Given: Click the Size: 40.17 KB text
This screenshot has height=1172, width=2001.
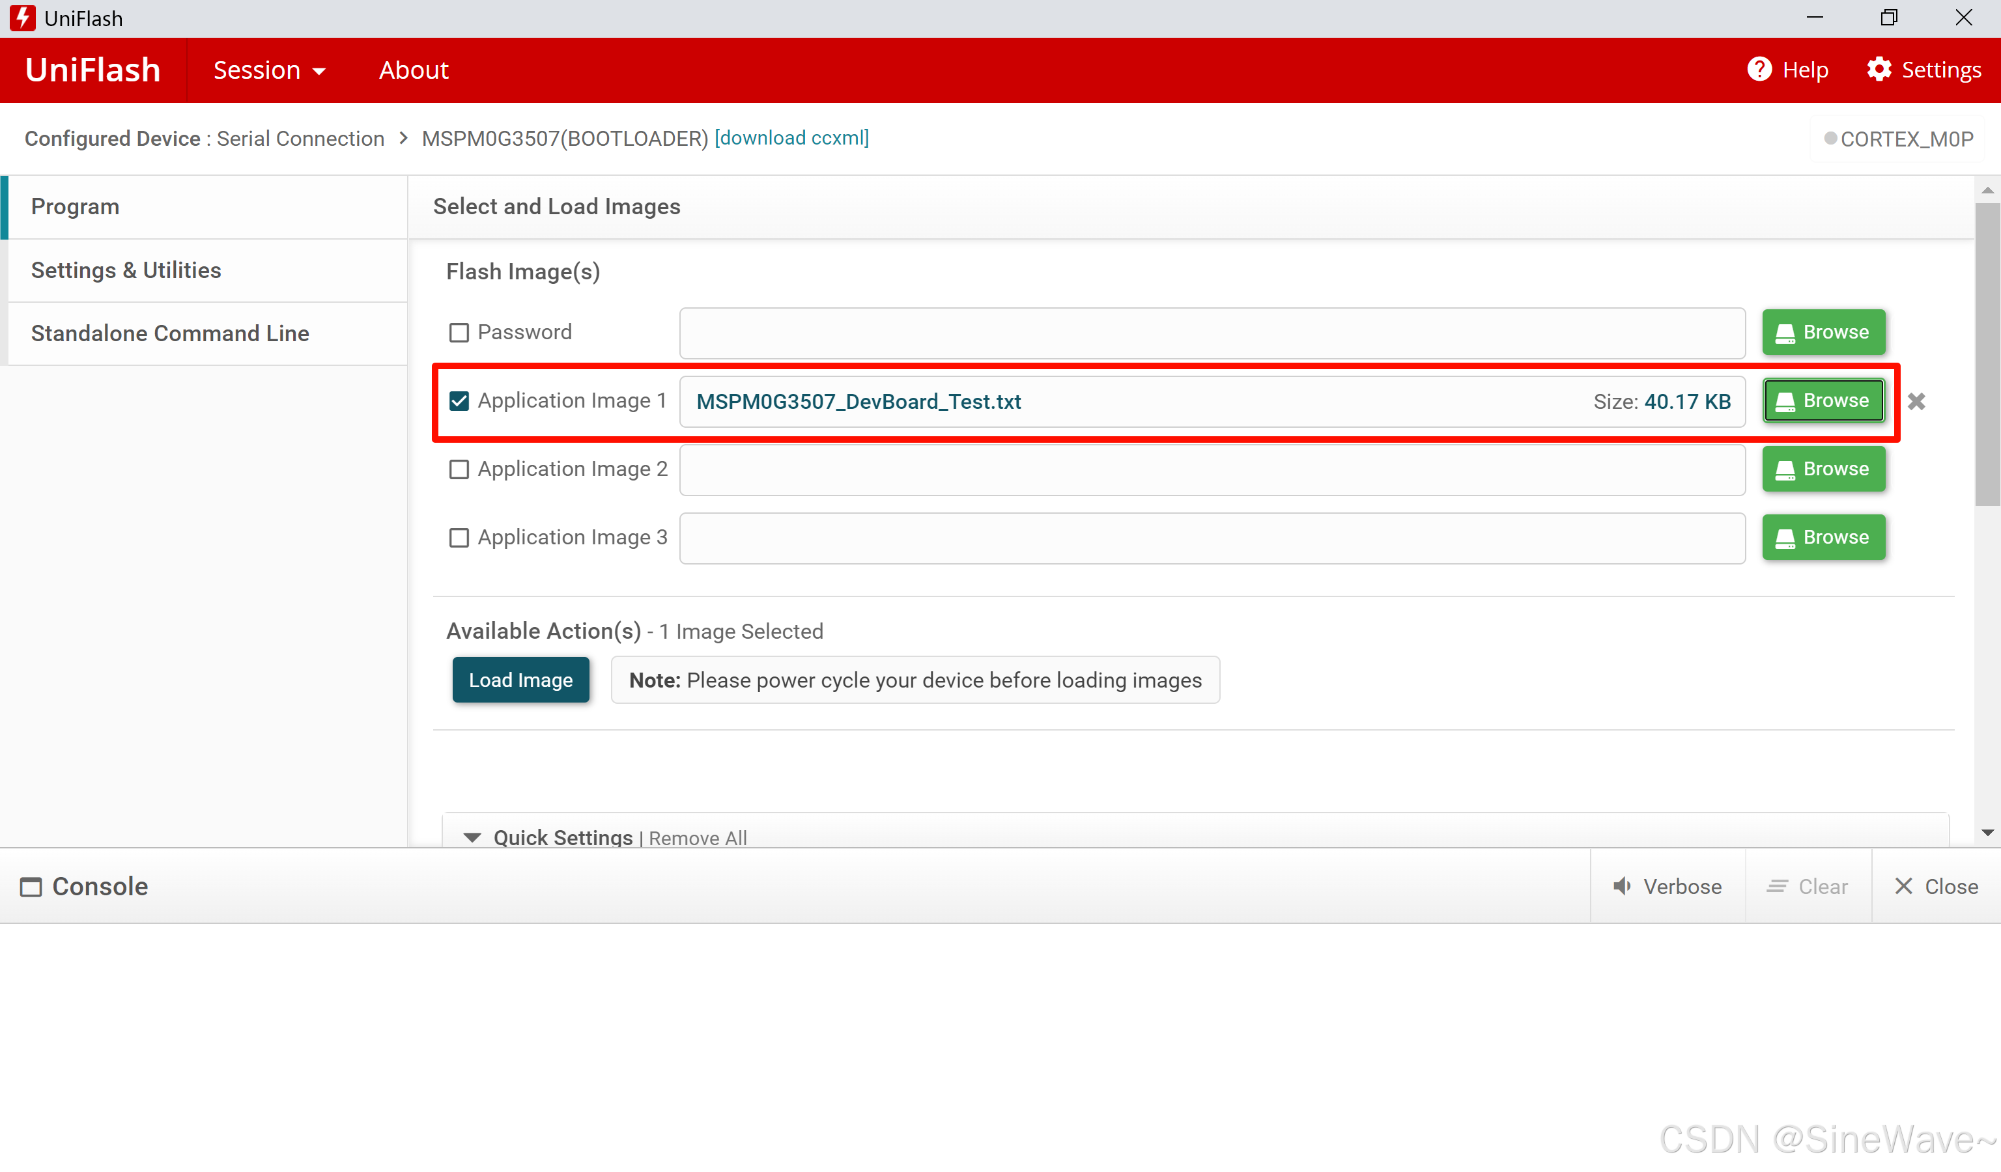Looking at the screenshot, I should 1662,402.
